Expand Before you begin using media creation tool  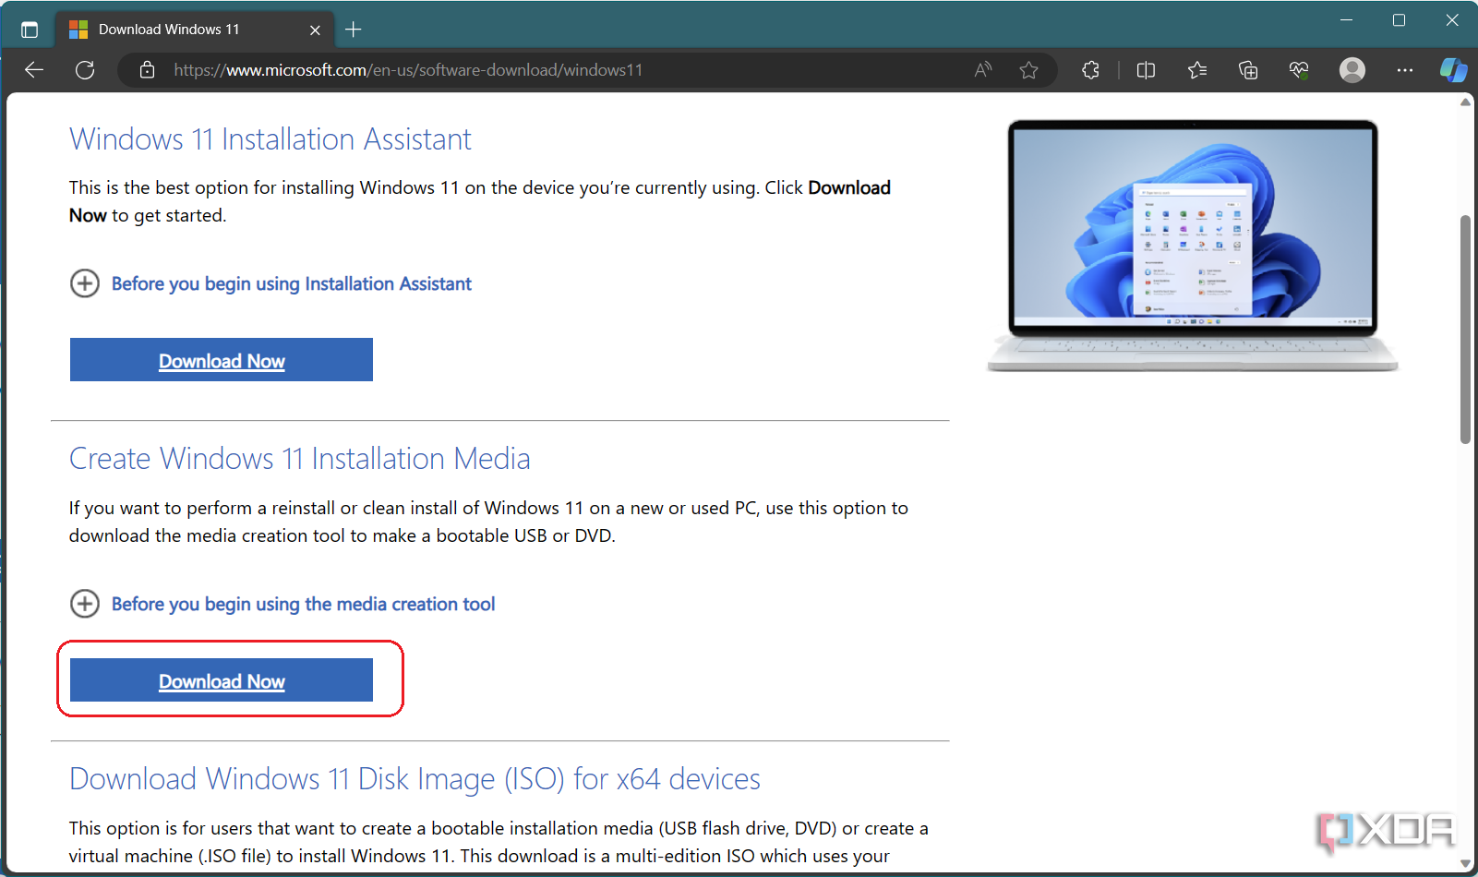tap(282, 604)
